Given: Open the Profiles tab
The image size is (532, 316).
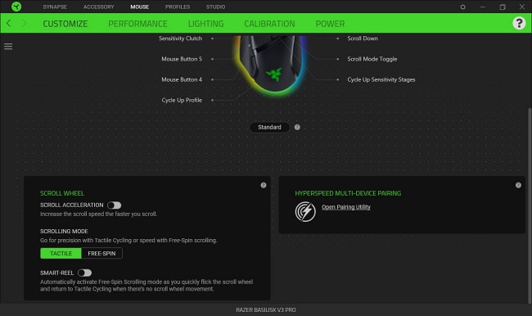Looking at the screenshot, I should click(178, 7).
